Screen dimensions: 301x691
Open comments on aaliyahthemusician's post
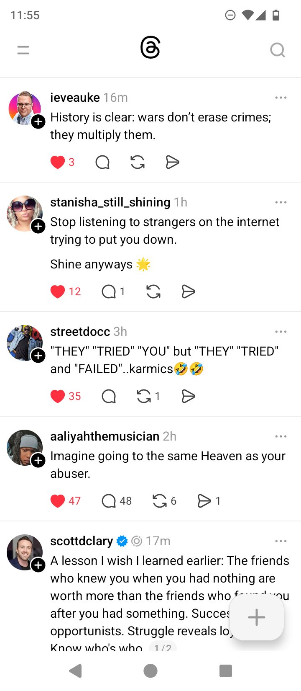(x=109, y=501)
